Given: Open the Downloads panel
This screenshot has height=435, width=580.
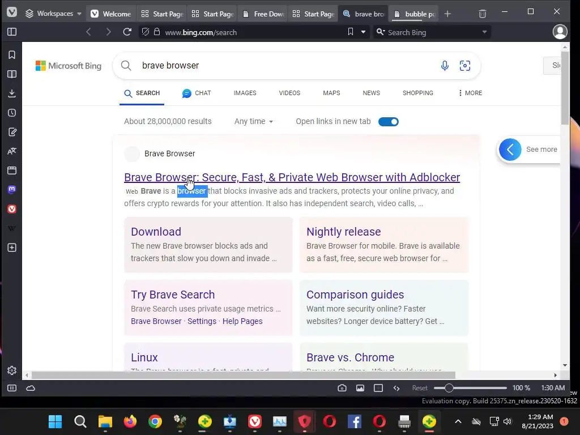Looking at the screenshot, I should 12,93.
